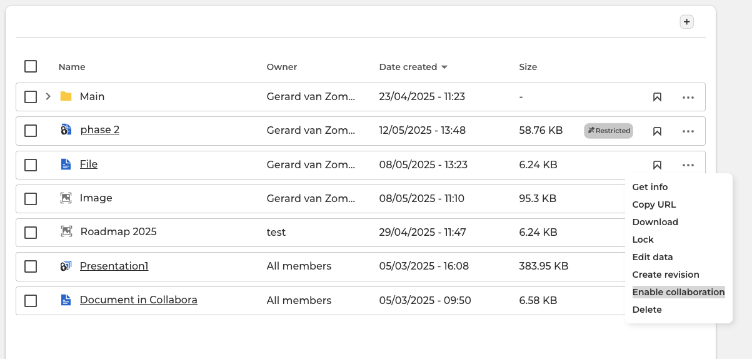Open the link named File
Viewport: 752px width, 359px height.
[x=89, y=164]
